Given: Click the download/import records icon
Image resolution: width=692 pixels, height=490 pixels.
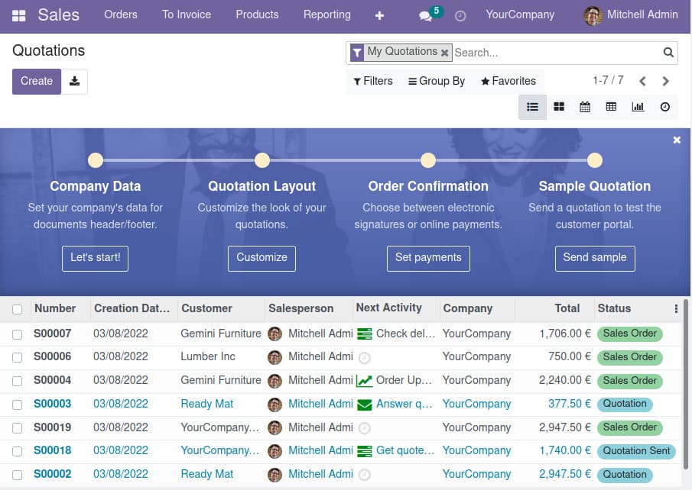Looking at the screenshot, I should 75,82.
